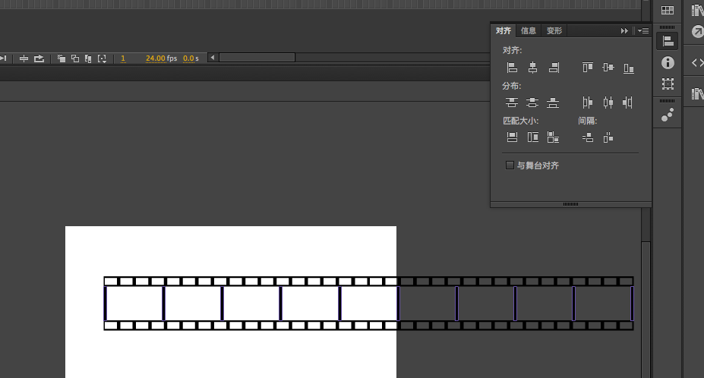This screenshot has width=704, height=378.
Task: Enable 与舞台对齐 align to stage checkbox
Action: (510, 165)
